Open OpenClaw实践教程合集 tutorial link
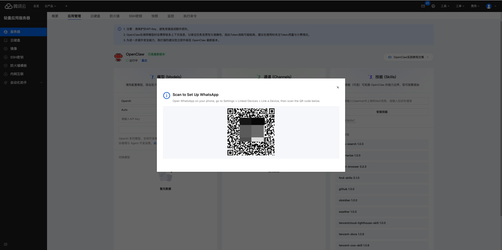Image resolution: width=502 pixels, height=250 pixels. coord(408,57)
